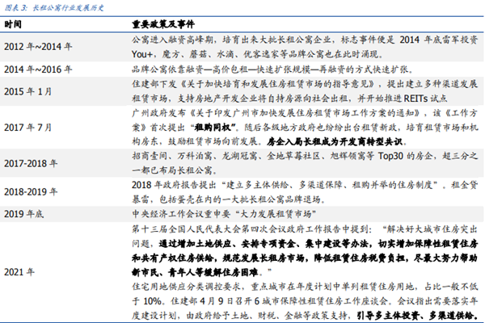Click the line beginning '住建部下发《关于加快培育'
485x323 pixels.
tap(305, 84)
